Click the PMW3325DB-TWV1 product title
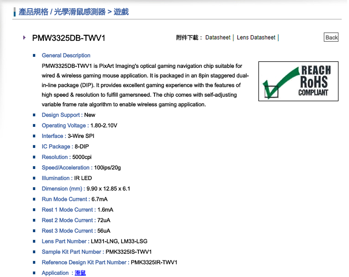The width and height of the screenshot is (349, 277). coord(69,38)
